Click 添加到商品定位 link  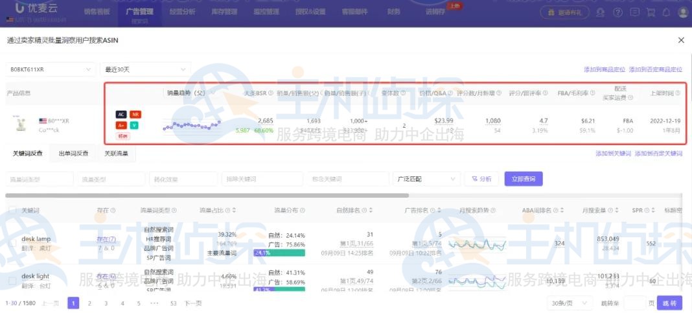tap(604, 70)
